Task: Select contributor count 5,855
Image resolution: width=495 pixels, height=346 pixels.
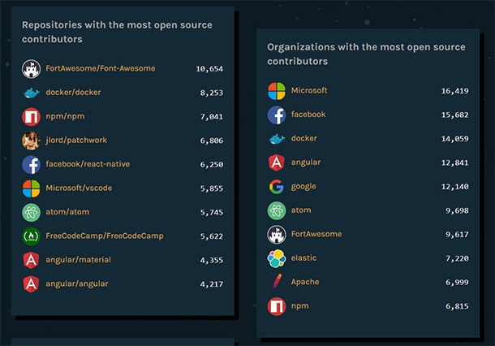Action: (x=212, y=188)
